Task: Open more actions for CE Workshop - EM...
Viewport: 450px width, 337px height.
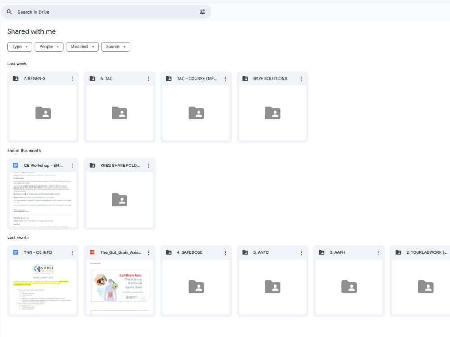Action: coord(72,166)
